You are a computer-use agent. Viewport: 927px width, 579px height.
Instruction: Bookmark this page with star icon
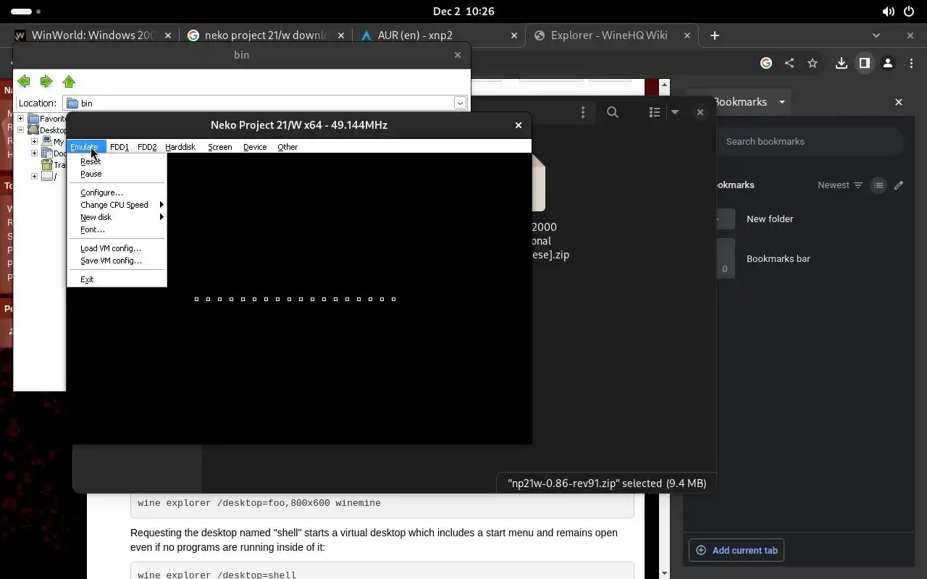coord(813,64)
